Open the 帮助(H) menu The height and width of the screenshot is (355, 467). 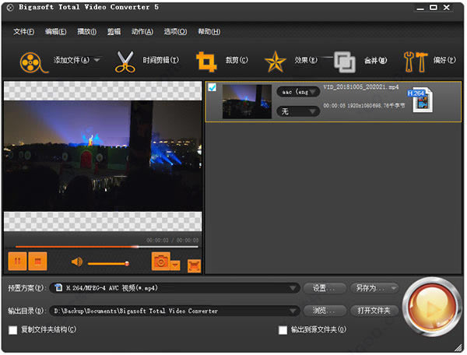209,32
